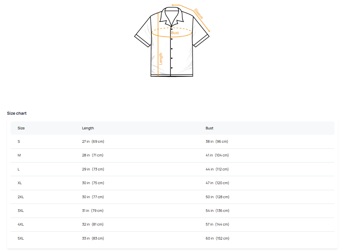Viewport: 343px width, 252px height.
Task: Click bust value '41 in (104 cm)'
Action: click(217, 155)
